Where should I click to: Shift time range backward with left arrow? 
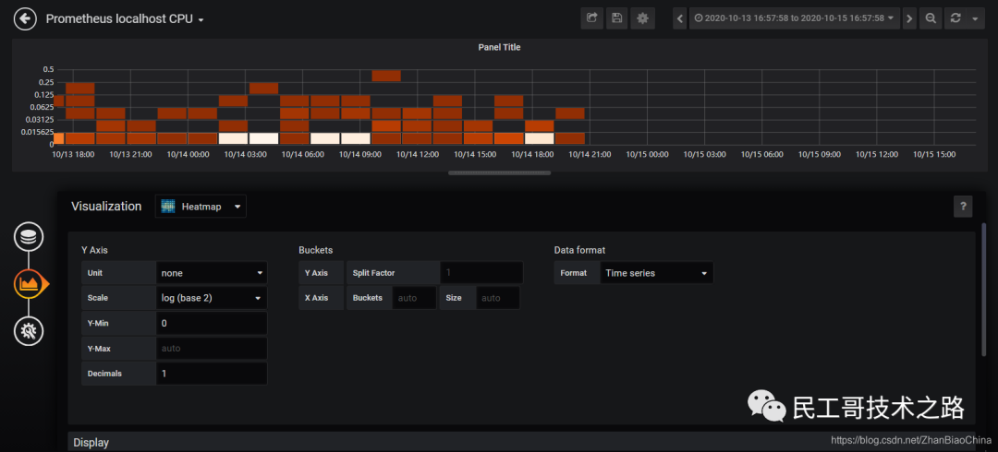(x=680, y=18)
